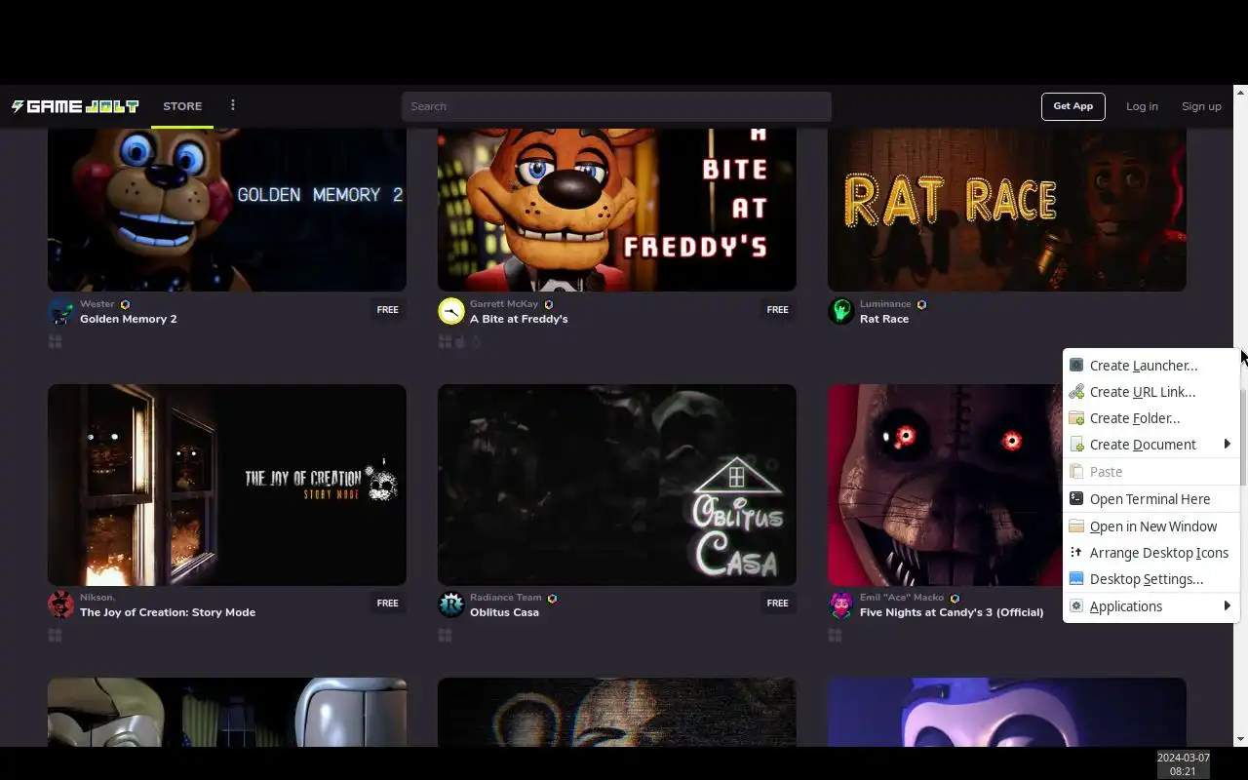Click the Sign up link

[1201, 106]
